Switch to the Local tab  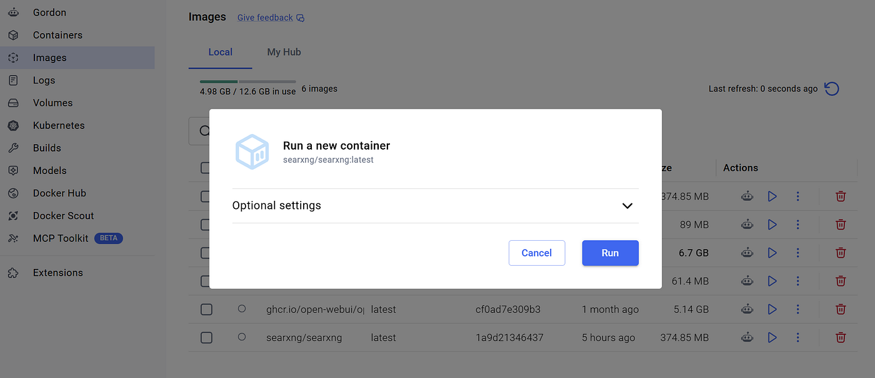(x=220, y=52)
